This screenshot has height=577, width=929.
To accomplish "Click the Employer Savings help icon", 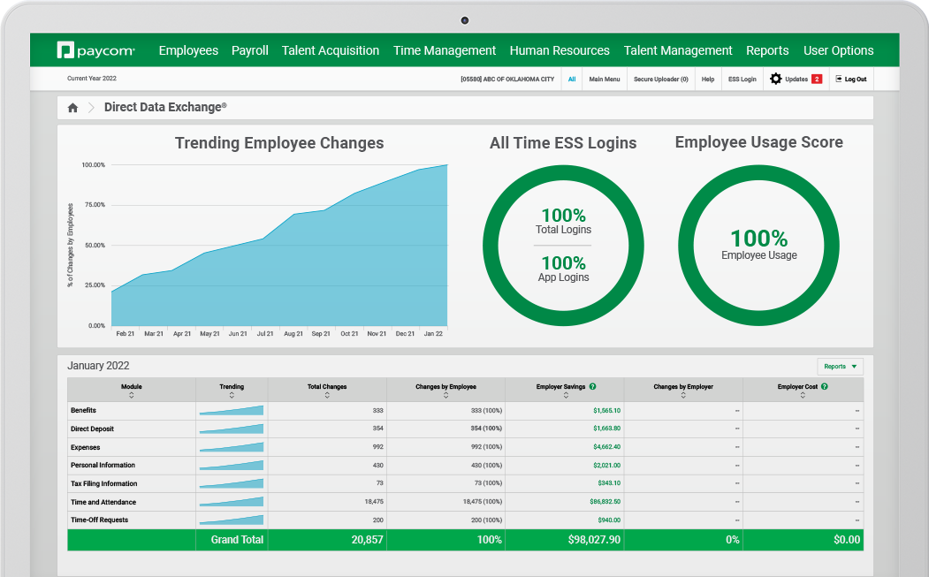I will pos(592,386).
